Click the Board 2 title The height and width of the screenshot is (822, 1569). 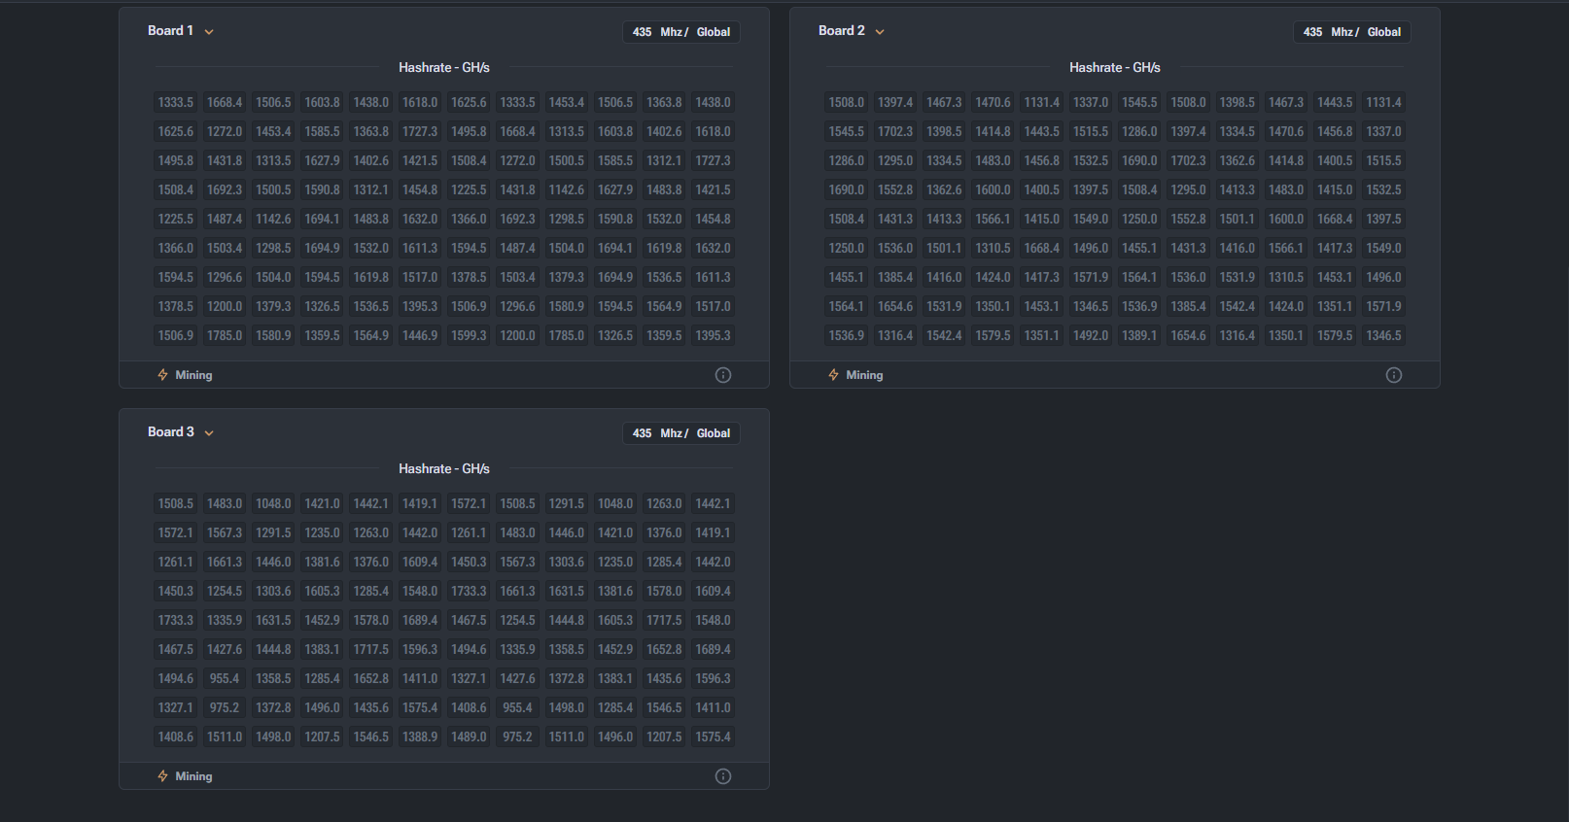841,31
